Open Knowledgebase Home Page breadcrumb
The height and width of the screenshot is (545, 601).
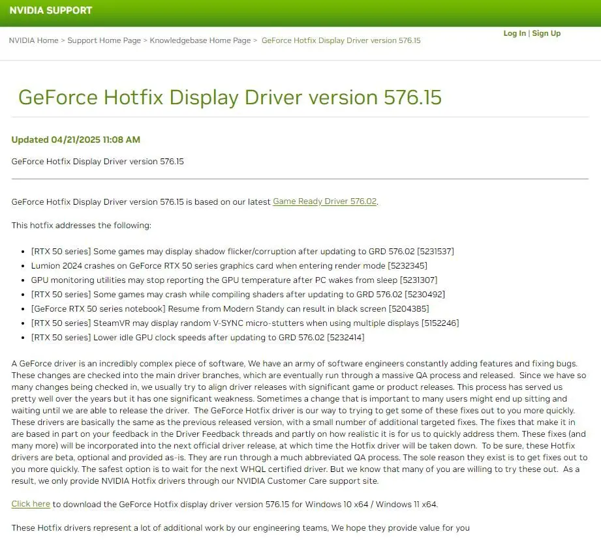tap(200, 40)
